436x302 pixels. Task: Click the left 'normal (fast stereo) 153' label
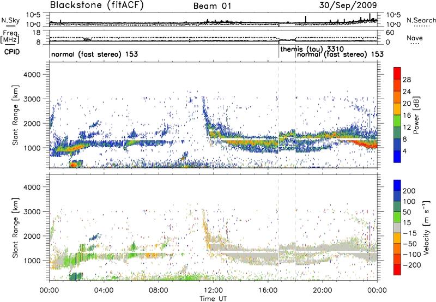(94, 54)
